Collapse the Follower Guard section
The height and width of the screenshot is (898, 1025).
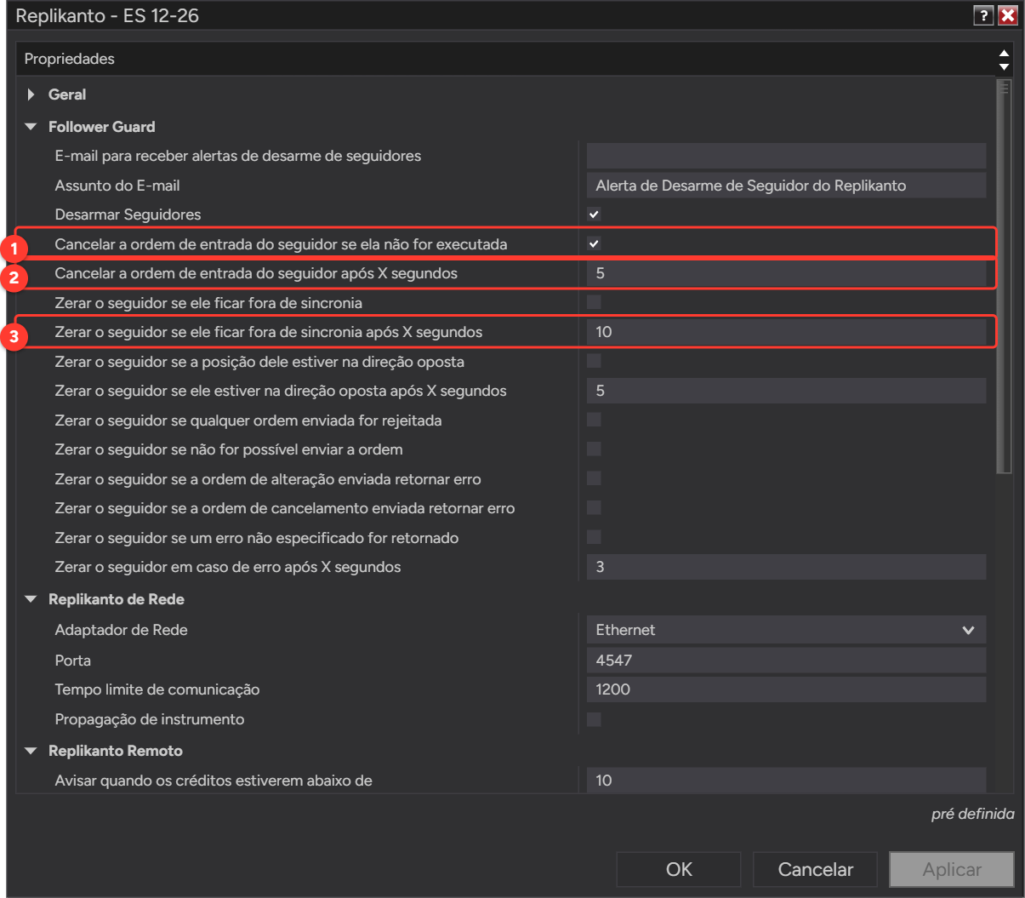coord(31,127)
